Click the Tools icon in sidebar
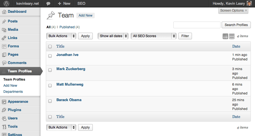 click(4, 127)
